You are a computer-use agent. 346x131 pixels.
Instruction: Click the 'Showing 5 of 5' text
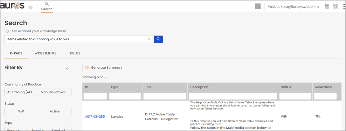pyautogui.click(x=94, y=77)
